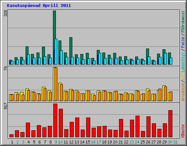The height and width of the screenshot is (146, 187).
Task: Click green day label '24'
Action: pos(137,142)
